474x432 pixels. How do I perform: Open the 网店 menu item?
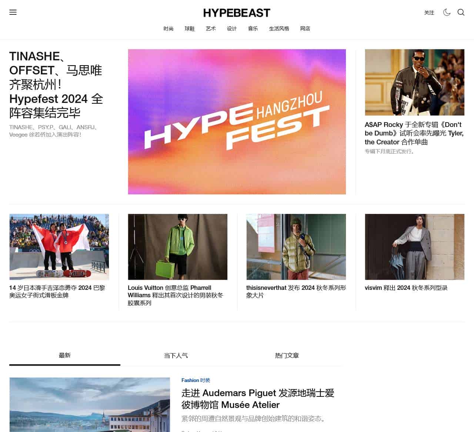coord(305,29)
